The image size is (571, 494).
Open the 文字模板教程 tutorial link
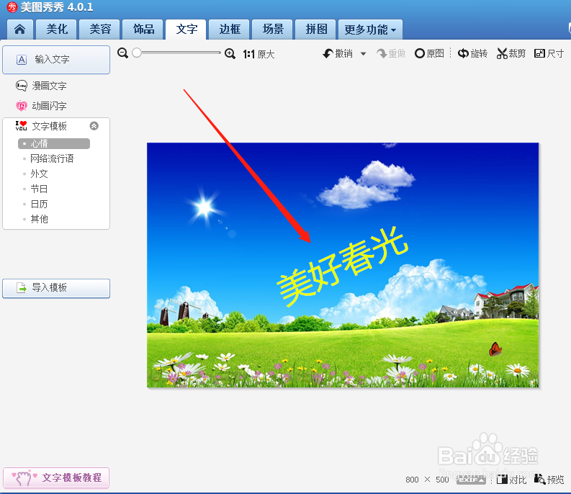point(56,477)
